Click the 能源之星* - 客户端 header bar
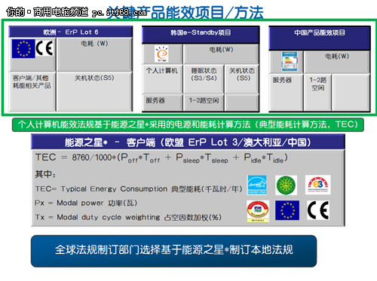Viewport: 377px width, 281px height. click(188, 142)
